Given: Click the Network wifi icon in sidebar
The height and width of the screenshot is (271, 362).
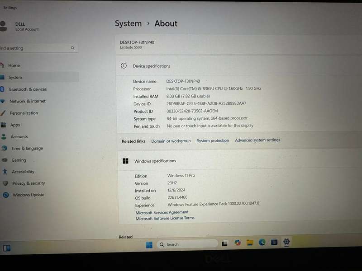Looking at the screenshot, I should (3, 101).
